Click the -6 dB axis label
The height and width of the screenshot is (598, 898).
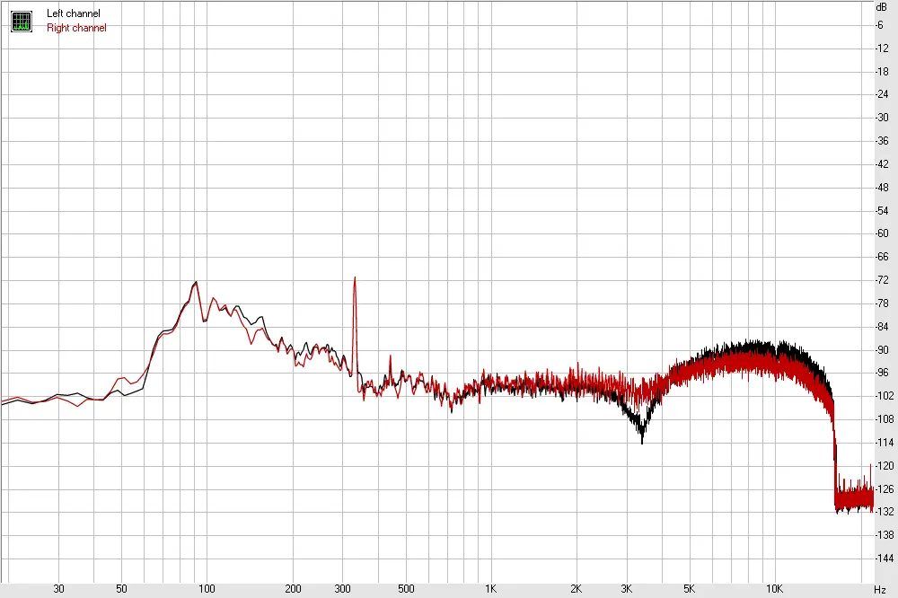pyautogui.click(x=880, y=24)
